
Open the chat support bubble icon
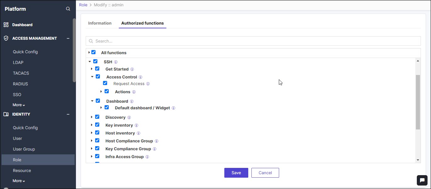pos(422,180)
